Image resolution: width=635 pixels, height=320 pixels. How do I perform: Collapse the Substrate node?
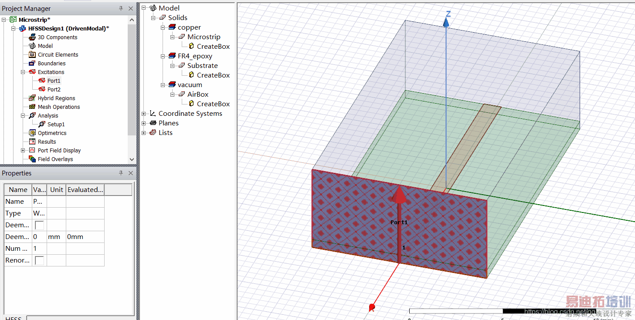(173, 65)
